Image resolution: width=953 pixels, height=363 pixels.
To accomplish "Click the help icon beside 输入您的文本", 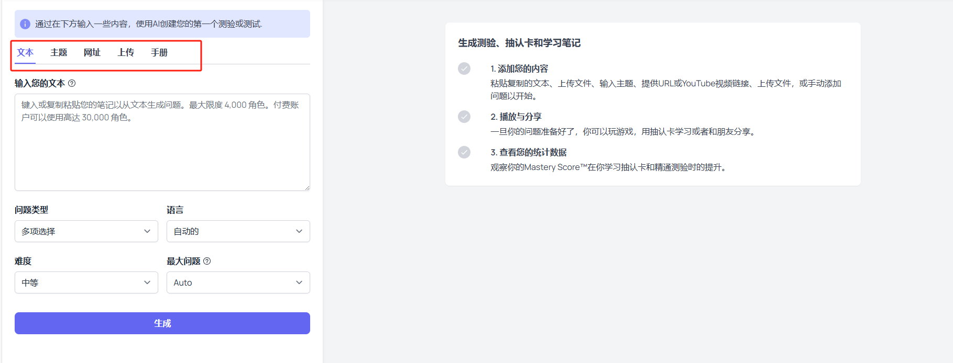I will [x=72, y=83].
